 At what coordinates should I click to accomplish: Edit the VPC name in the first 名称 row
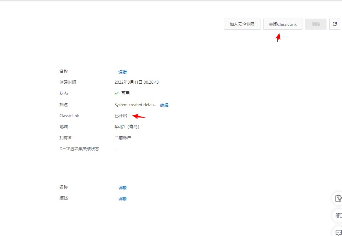click(x=122, y=72)
